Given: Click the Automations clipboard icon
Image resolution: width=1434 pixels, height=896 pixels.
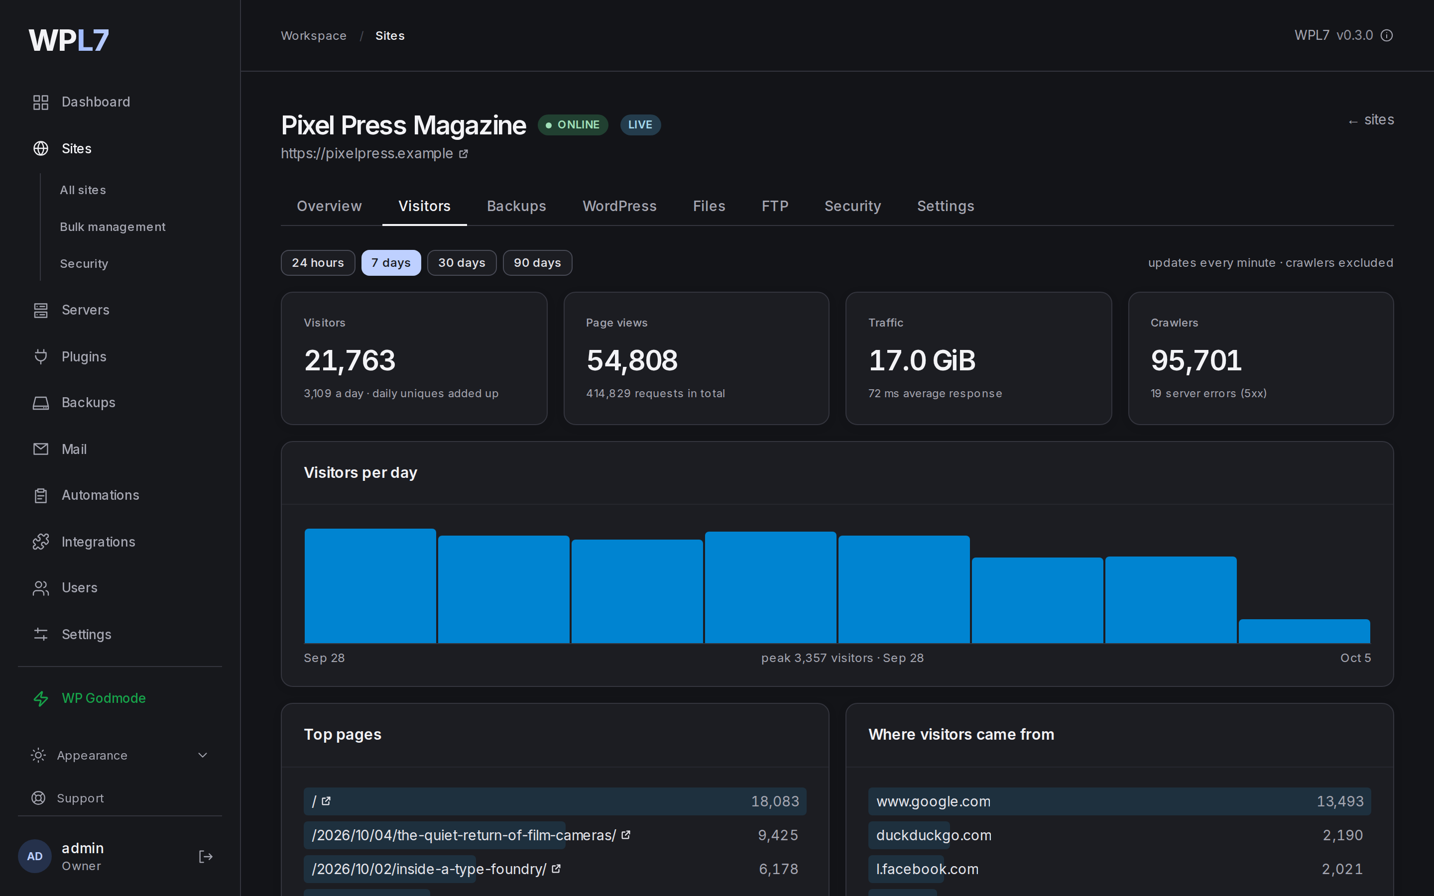Looking at the screenshot, I should (40, 495).
